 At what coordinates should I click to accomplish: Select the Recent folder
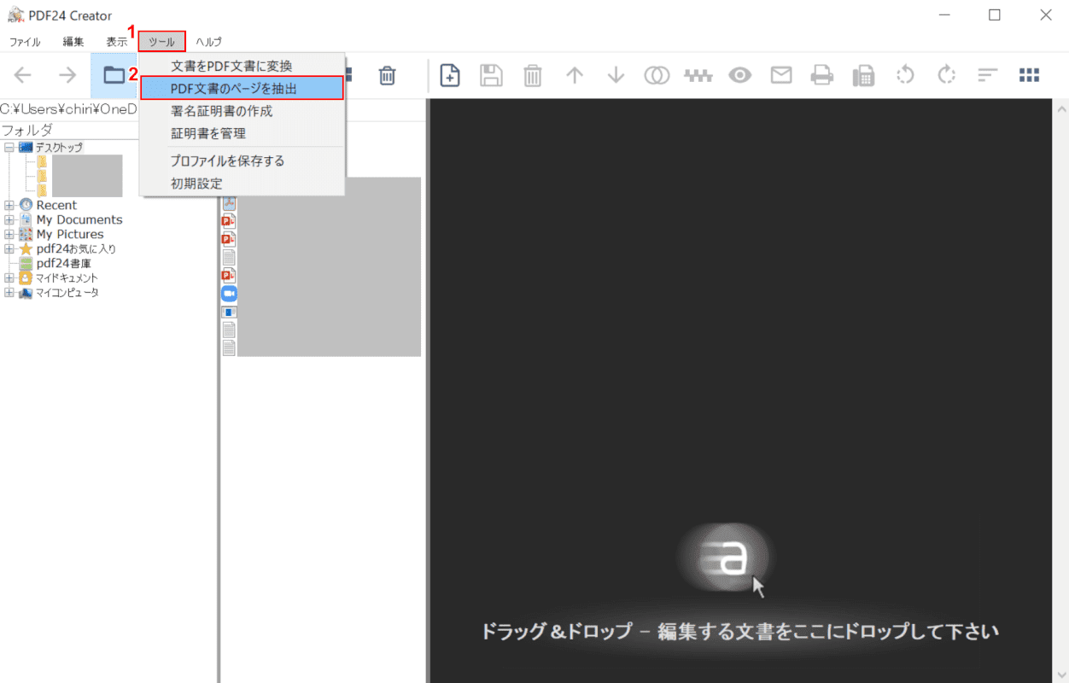tap(56, 205)
